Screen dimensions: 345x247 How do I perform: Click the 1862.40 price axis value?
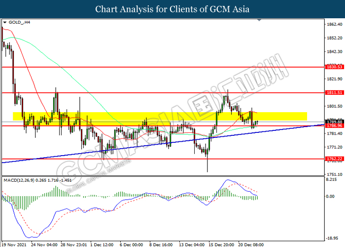[335, 24]
